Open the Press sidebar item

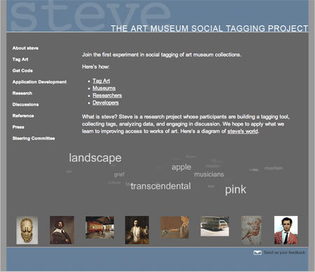point(18,127)
